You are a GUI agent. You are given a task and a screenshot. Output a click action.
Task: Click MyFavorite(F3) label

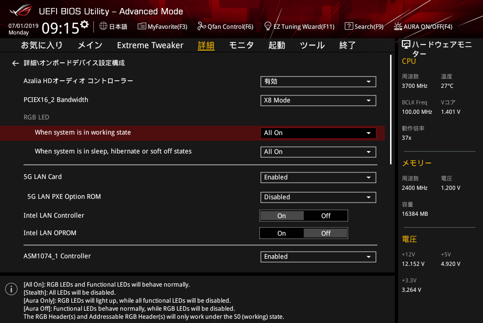tap(167, 27)
